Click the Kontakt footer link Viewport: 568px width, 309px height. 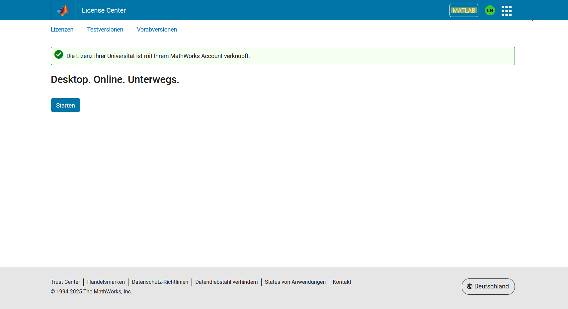pyautogui.click(x=342, y=282)
